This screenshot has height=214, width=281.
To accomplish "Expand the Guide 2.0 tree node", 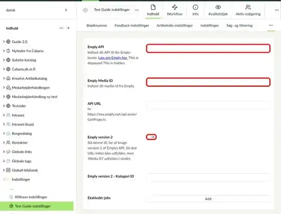I will tap(4, 42).
